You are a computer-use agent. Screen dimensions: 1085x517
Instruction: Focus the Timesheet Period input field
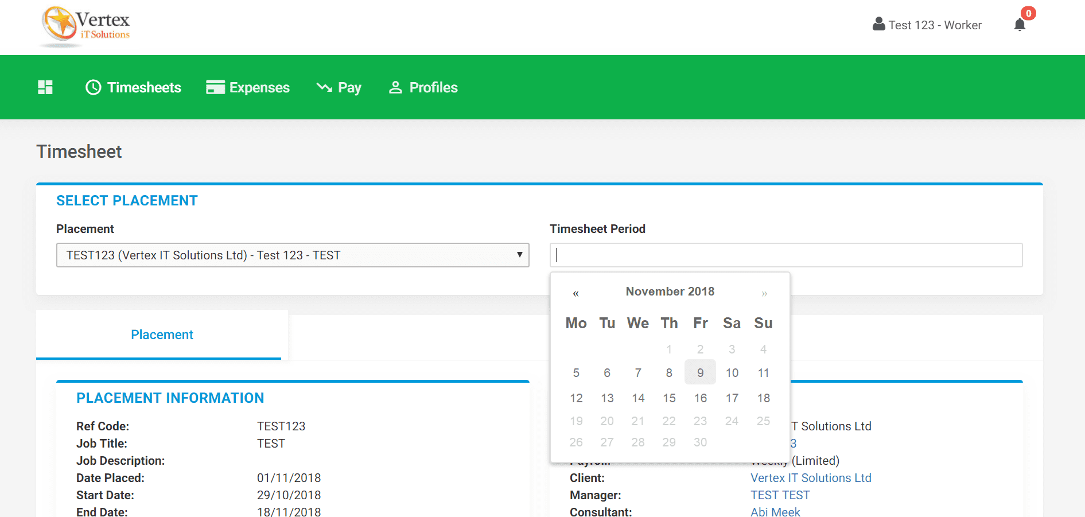pyautogui.click(x=786, y=255)
